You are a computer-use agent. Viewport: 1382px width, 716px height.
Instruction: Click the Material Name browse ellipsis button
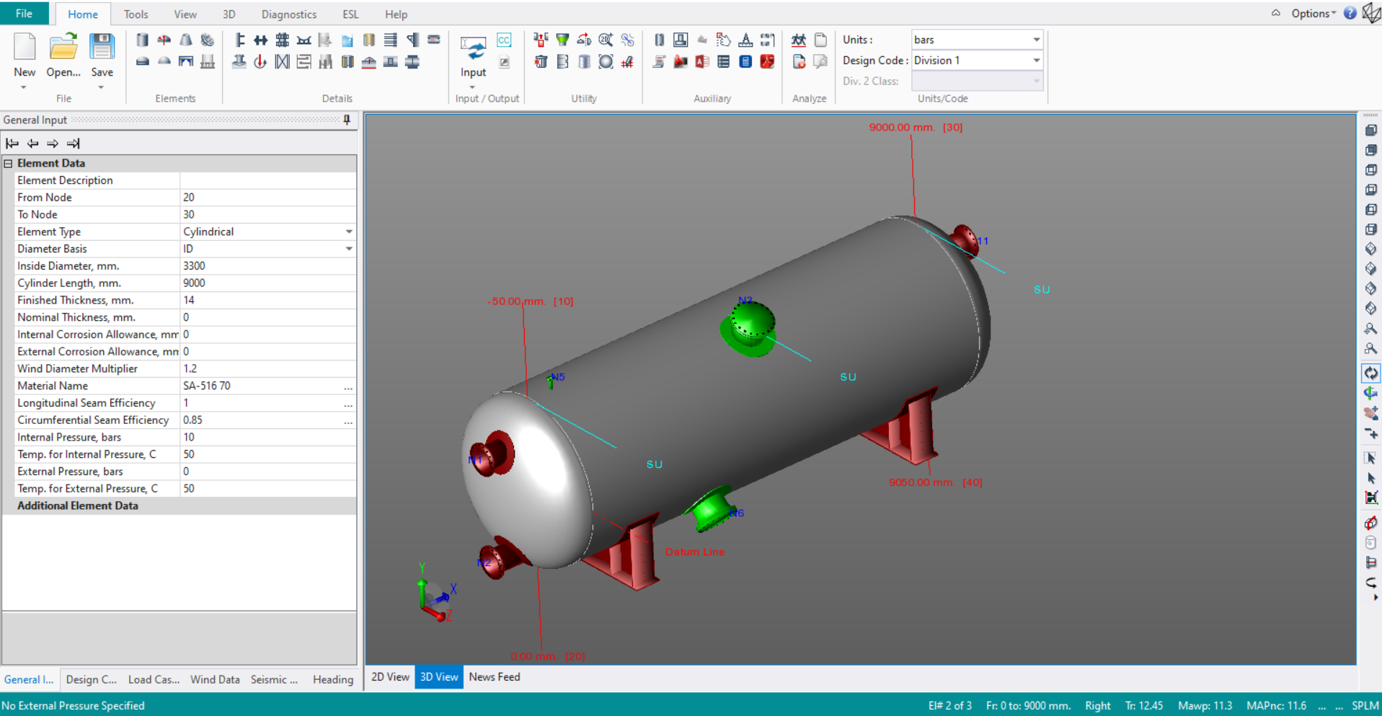pyautogui.click(x=348, y=386)
